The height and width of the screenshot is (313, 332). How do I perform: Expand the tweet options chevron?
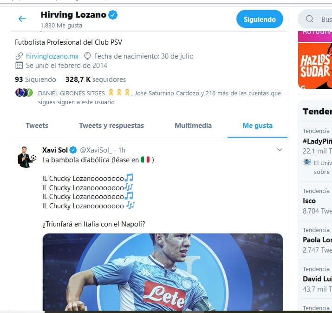[280, 150]
